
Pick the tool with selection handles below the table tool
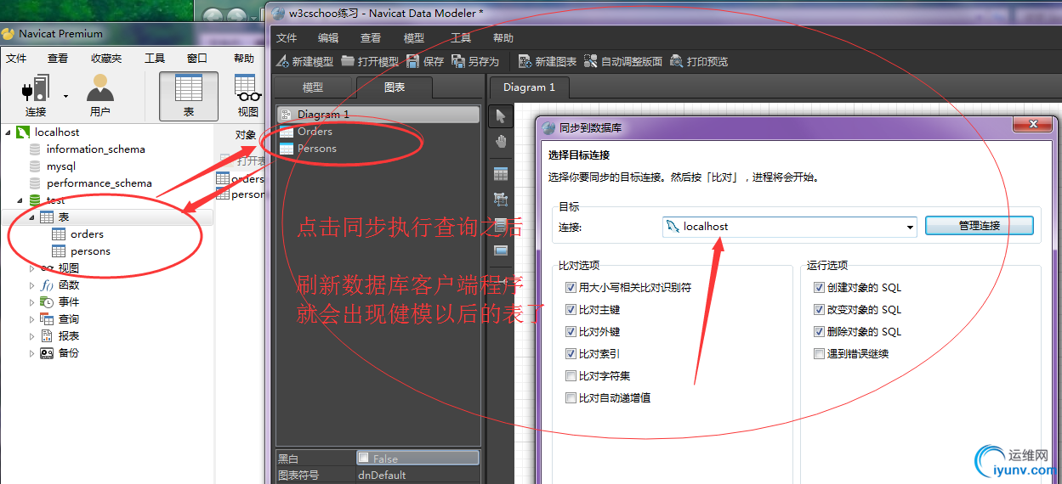501,200
